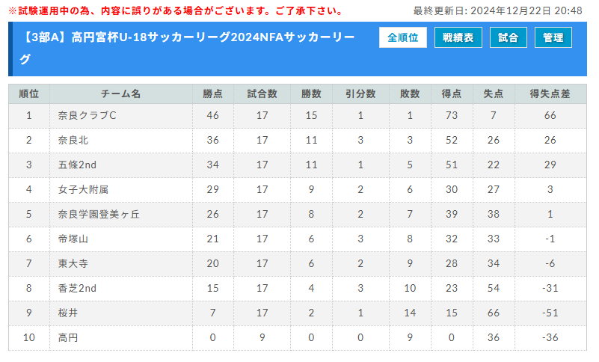Click the 試合数 column header
Image resolution: width=599 pixels, height=362 pixels.
click(x=262, y=93)
